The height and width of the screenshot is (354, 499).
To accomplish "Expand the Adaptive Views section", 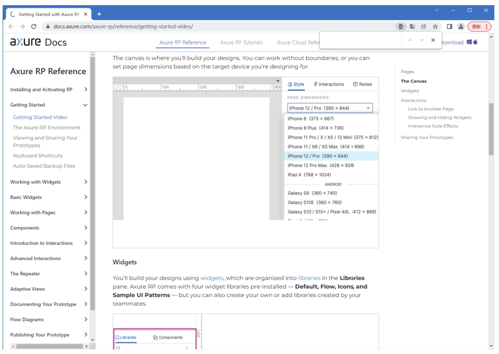I will click(x=86, y=289).
